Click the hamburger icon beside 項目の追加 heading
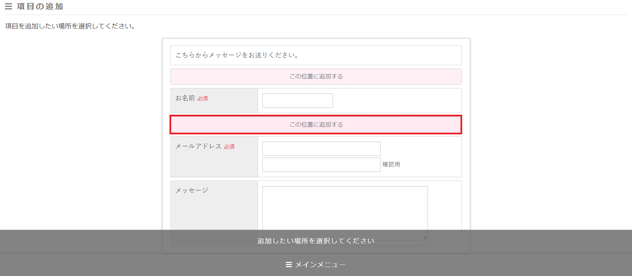632x276 pixels. (x=9, y=6)
